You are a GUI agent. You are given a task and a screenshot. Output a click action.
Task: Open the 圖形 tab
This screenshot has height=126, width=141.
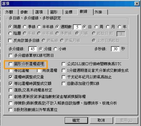(x=55, y=12)
